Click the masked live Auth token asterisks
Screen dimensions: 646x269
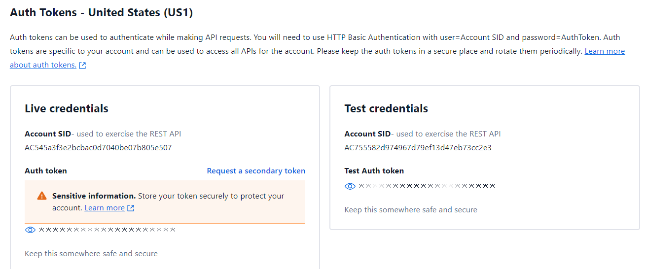[107, 230]
